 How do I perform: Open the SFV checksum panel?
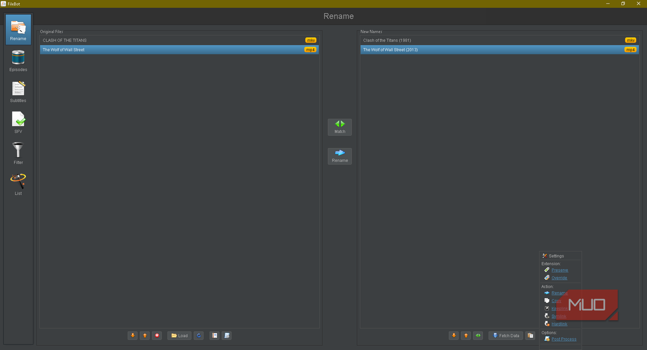pyautogui.click(x=18, y=122)
